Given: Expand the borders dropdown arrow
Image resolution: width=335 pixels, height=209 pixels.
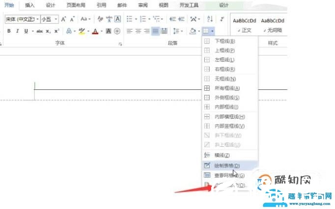Looking at the screenshot, I should point(212,31).
